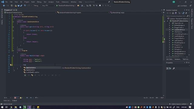
Task: Click the lightbulb quick actions icon
Action: [x=11, y=65]
